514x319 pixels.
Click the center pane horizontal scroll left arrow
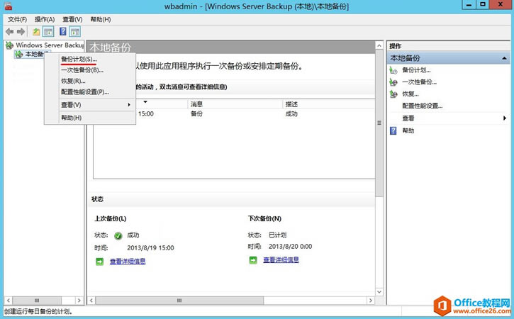[91, 301]
